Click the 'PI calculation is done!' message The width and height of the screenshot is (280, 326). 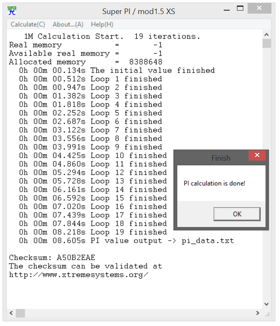[x=214, y=183]
